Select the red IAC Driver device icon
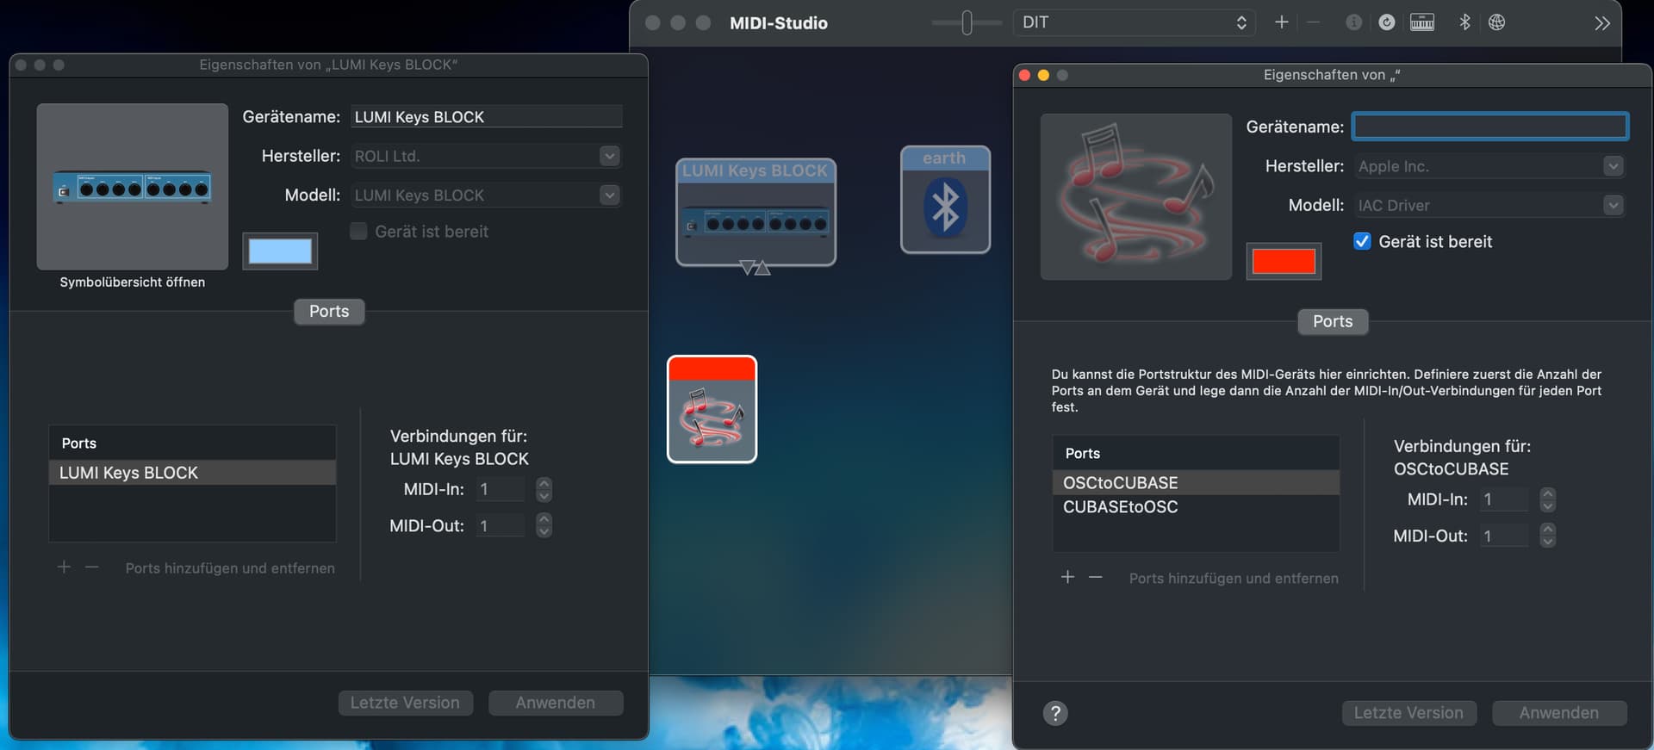This screenshot has width=1654, height=750. tap(712, 409)
